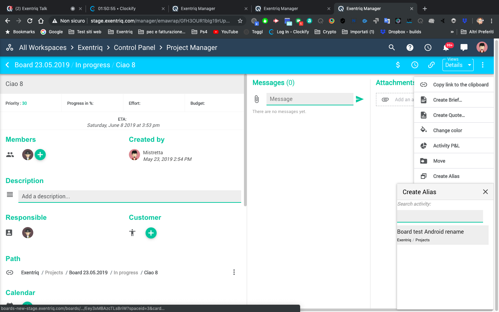Click the link chain icon in blue bar
This screenshot has width=499, height=312.
(x=431, y=65)
